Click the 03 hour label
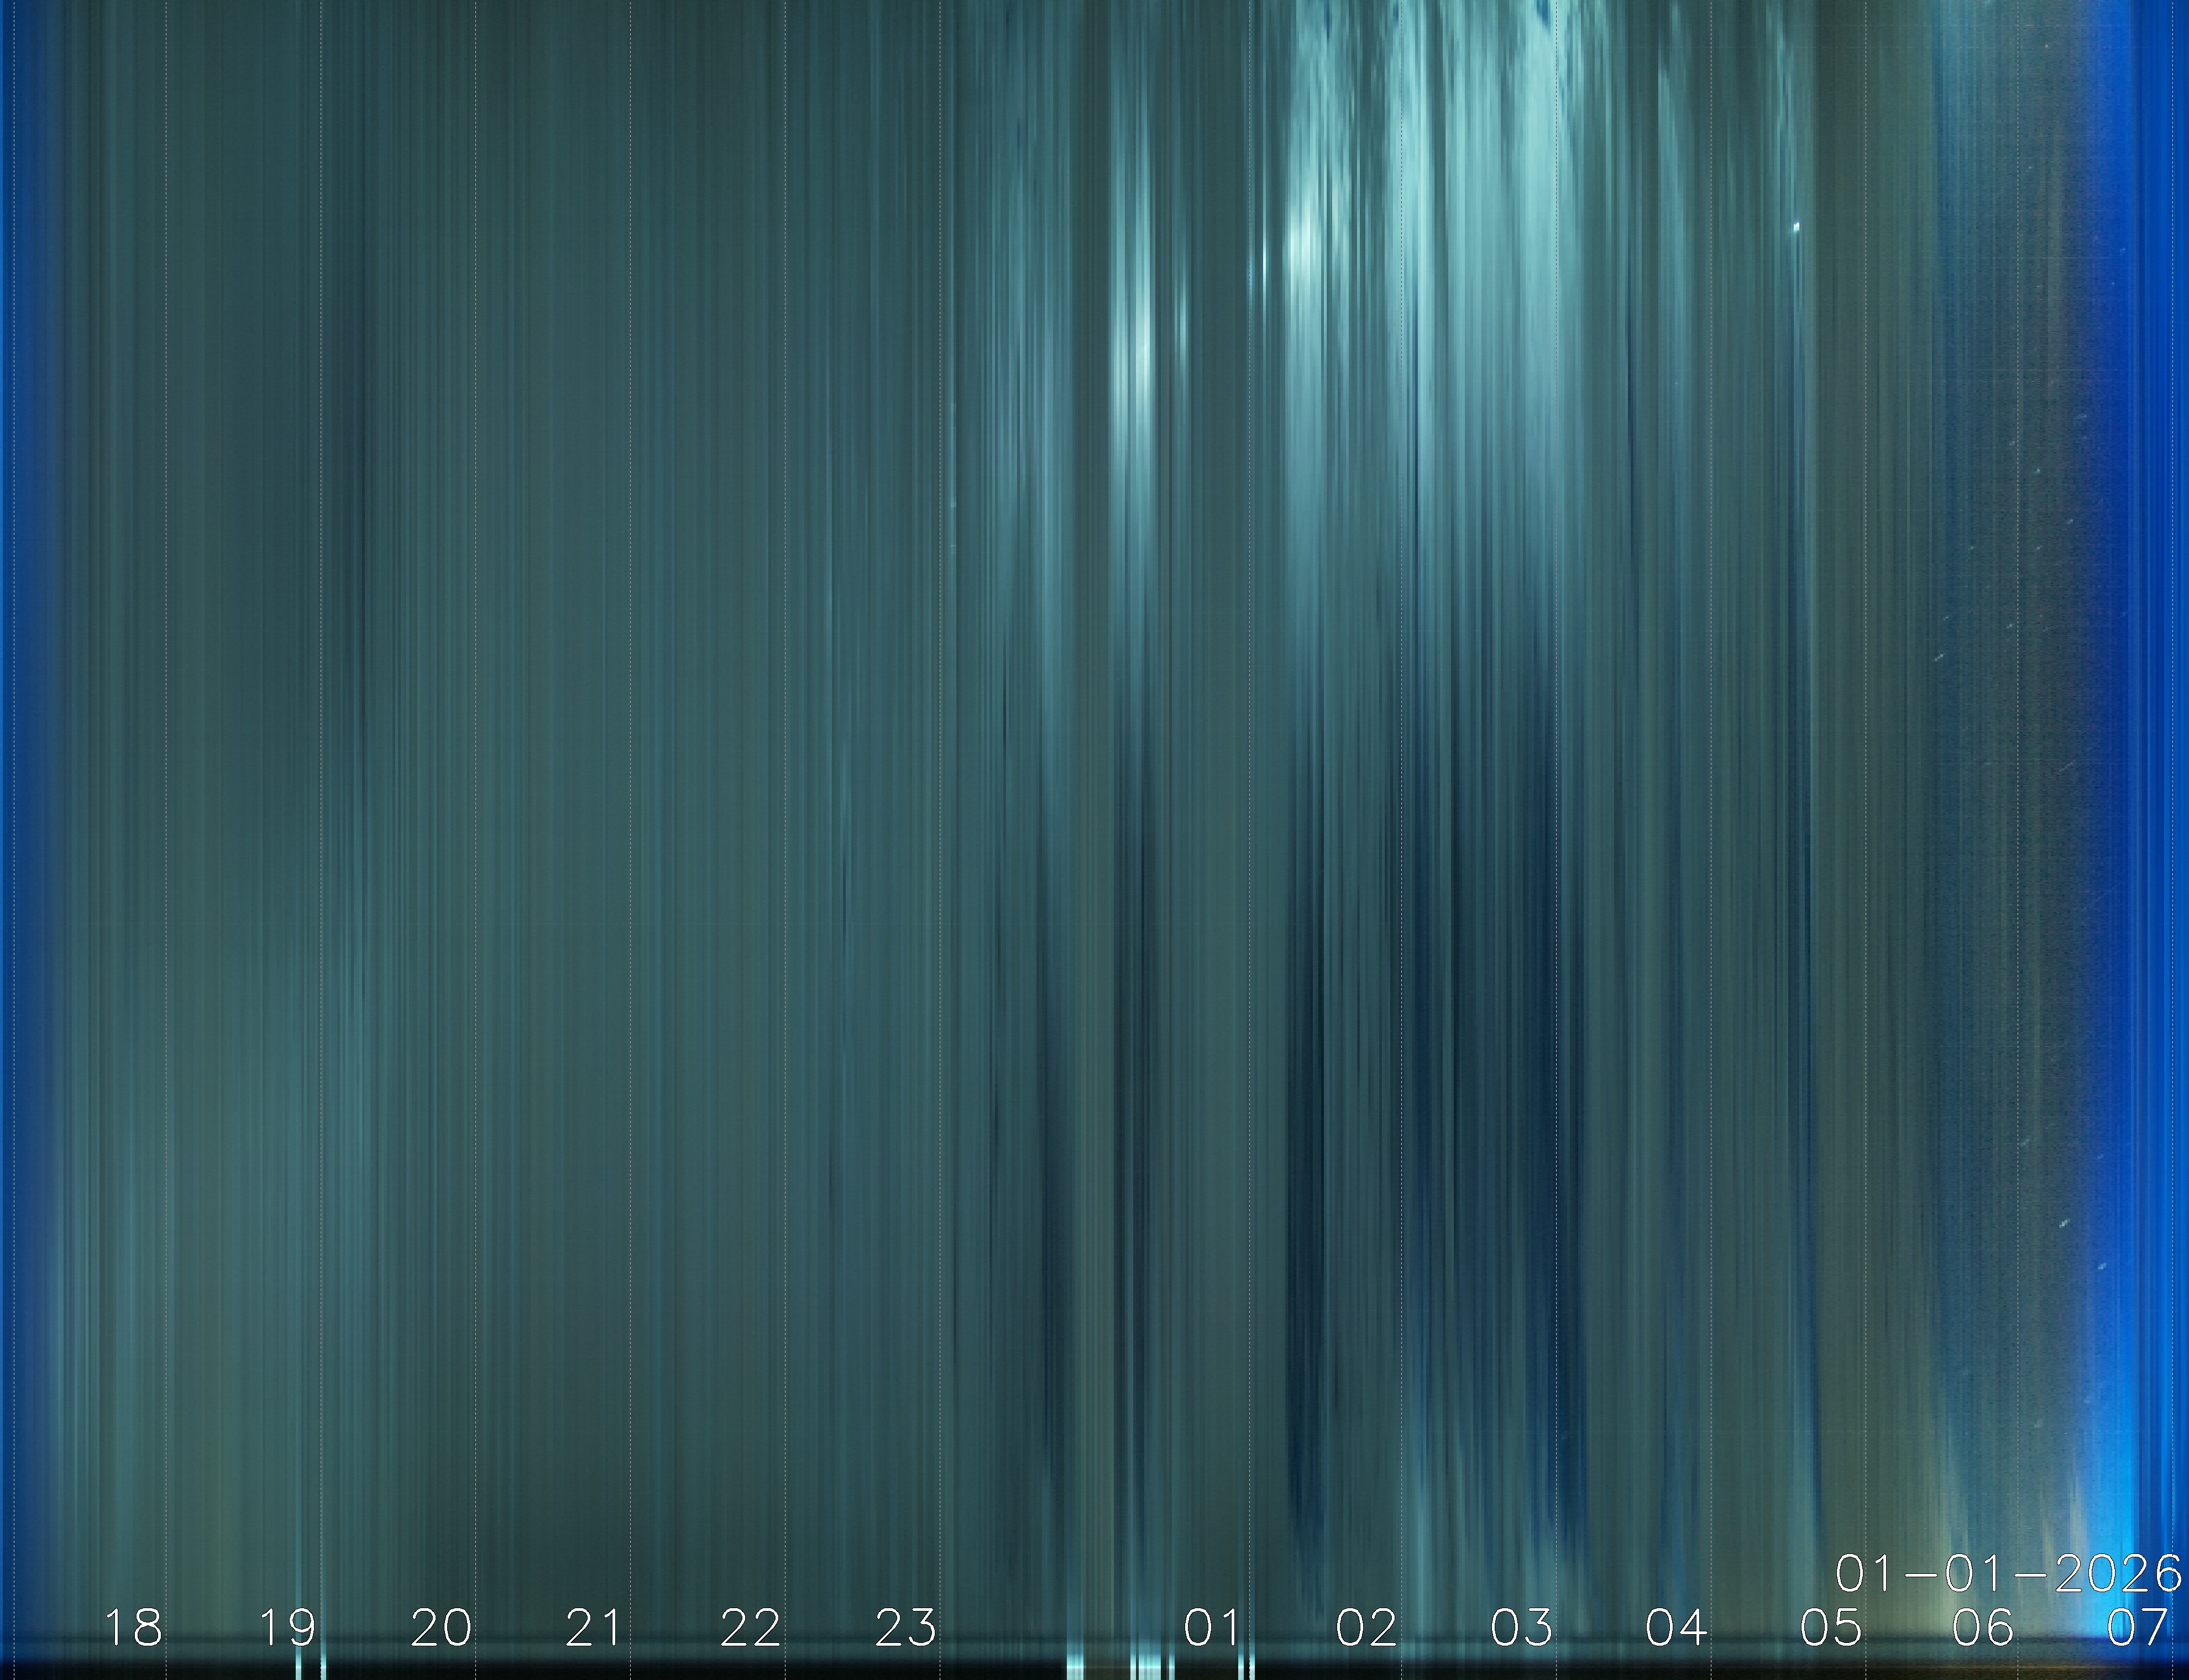This screenshot has height=1680, width=2189. pyautogui.click(x=1522, y=1628)
